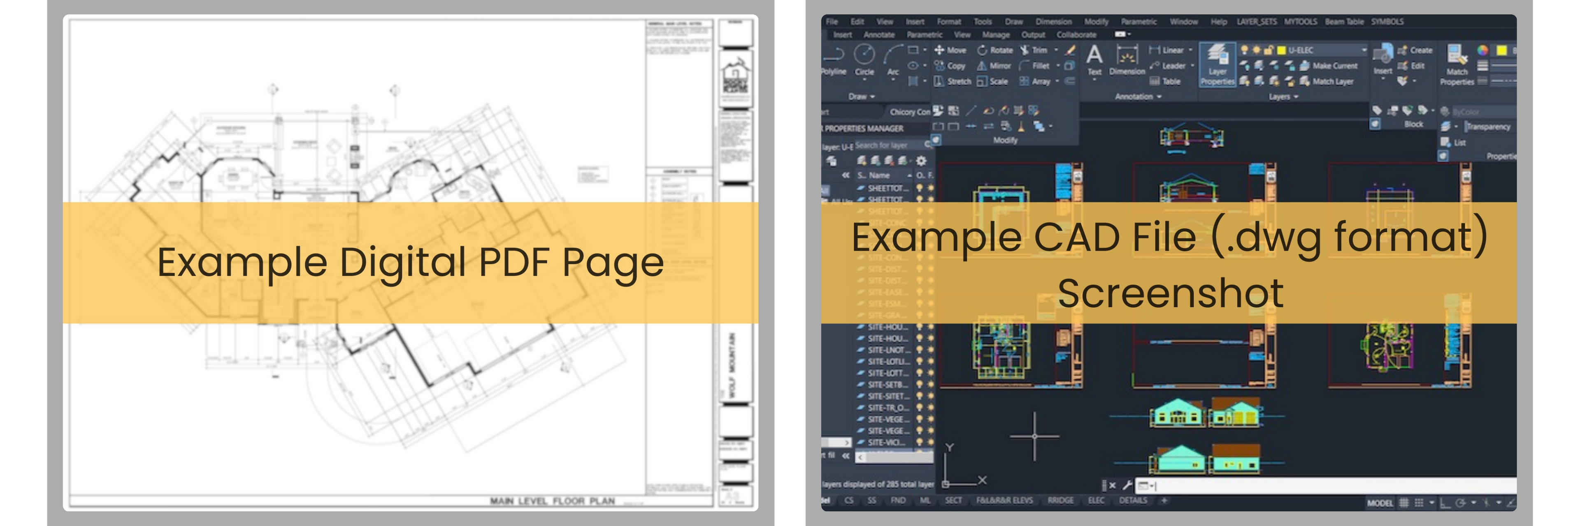Switch to the ELEC layout tab
Screen dimensions: 1580x526
pos(1096,501)
